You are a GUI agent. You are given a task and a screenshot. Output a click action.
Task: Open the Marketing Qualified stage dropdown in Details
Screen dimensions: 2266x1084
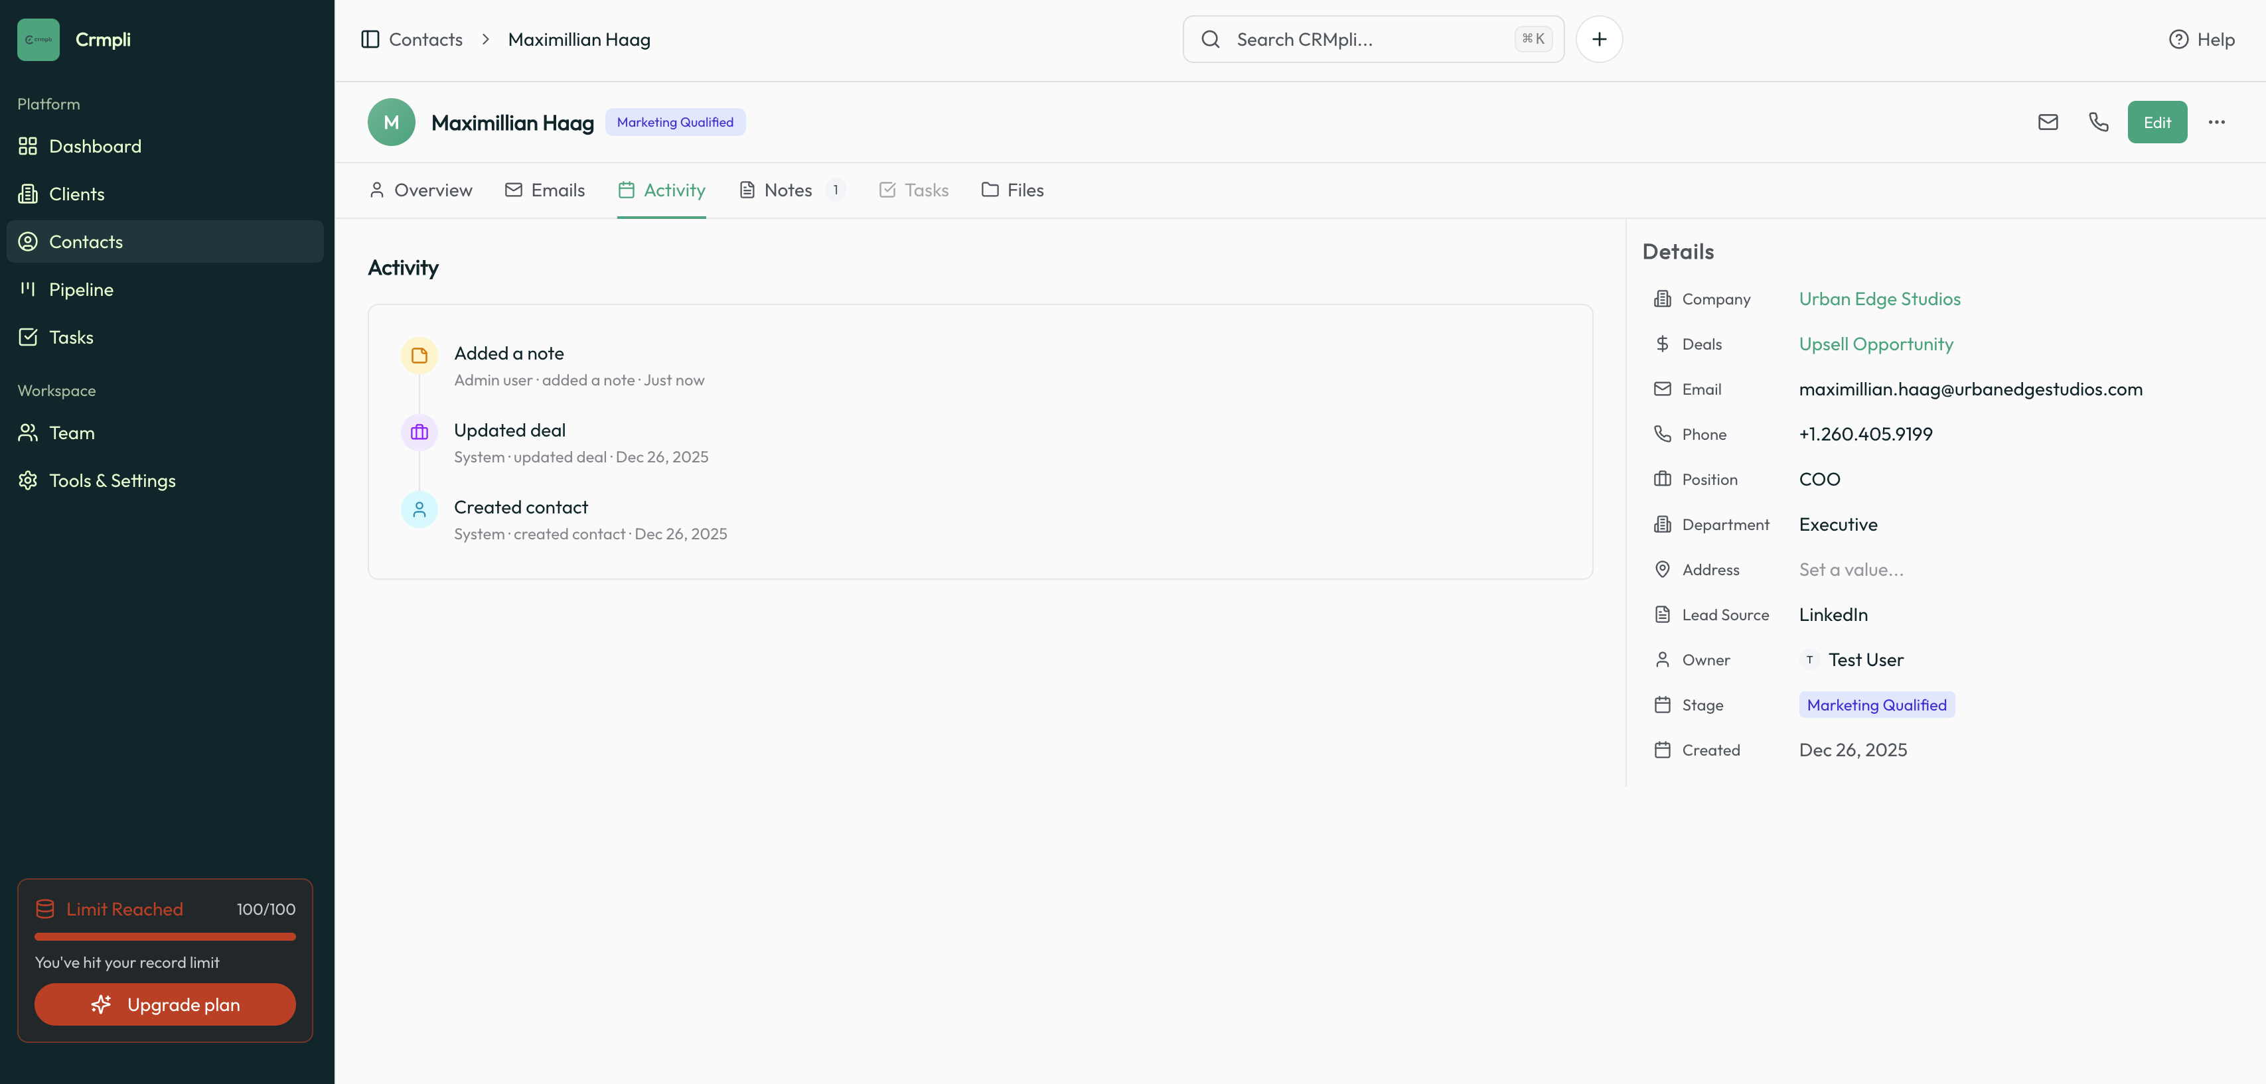(1876, 705)
